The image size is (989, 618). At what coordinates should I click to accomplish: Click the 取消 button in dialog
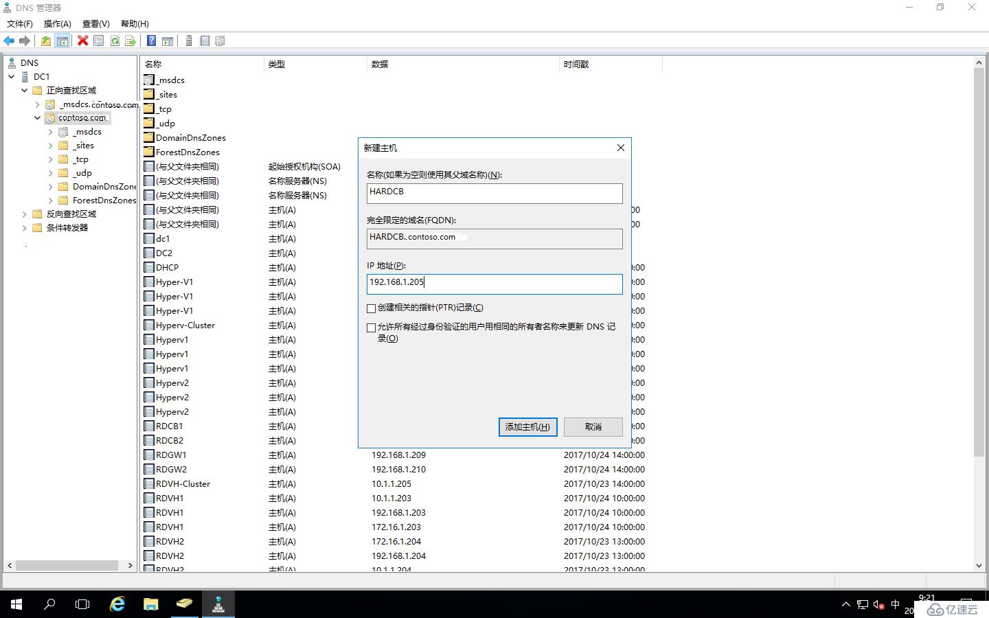pos(593,427)
